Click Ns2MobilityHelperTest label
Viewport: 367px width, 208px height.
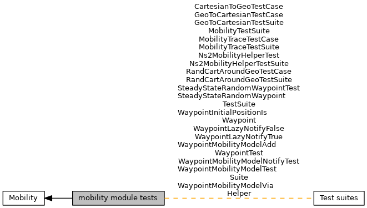coord(239,55)
